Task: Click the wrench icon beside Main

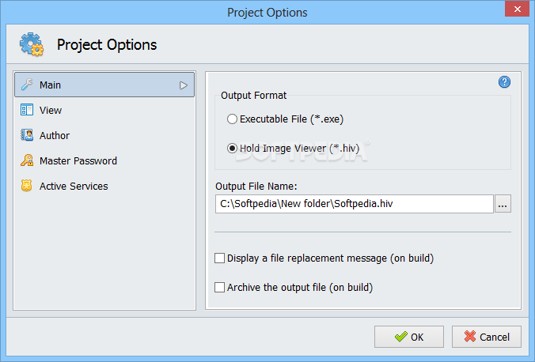Action: pyautogui.click(x=27, y=85)
